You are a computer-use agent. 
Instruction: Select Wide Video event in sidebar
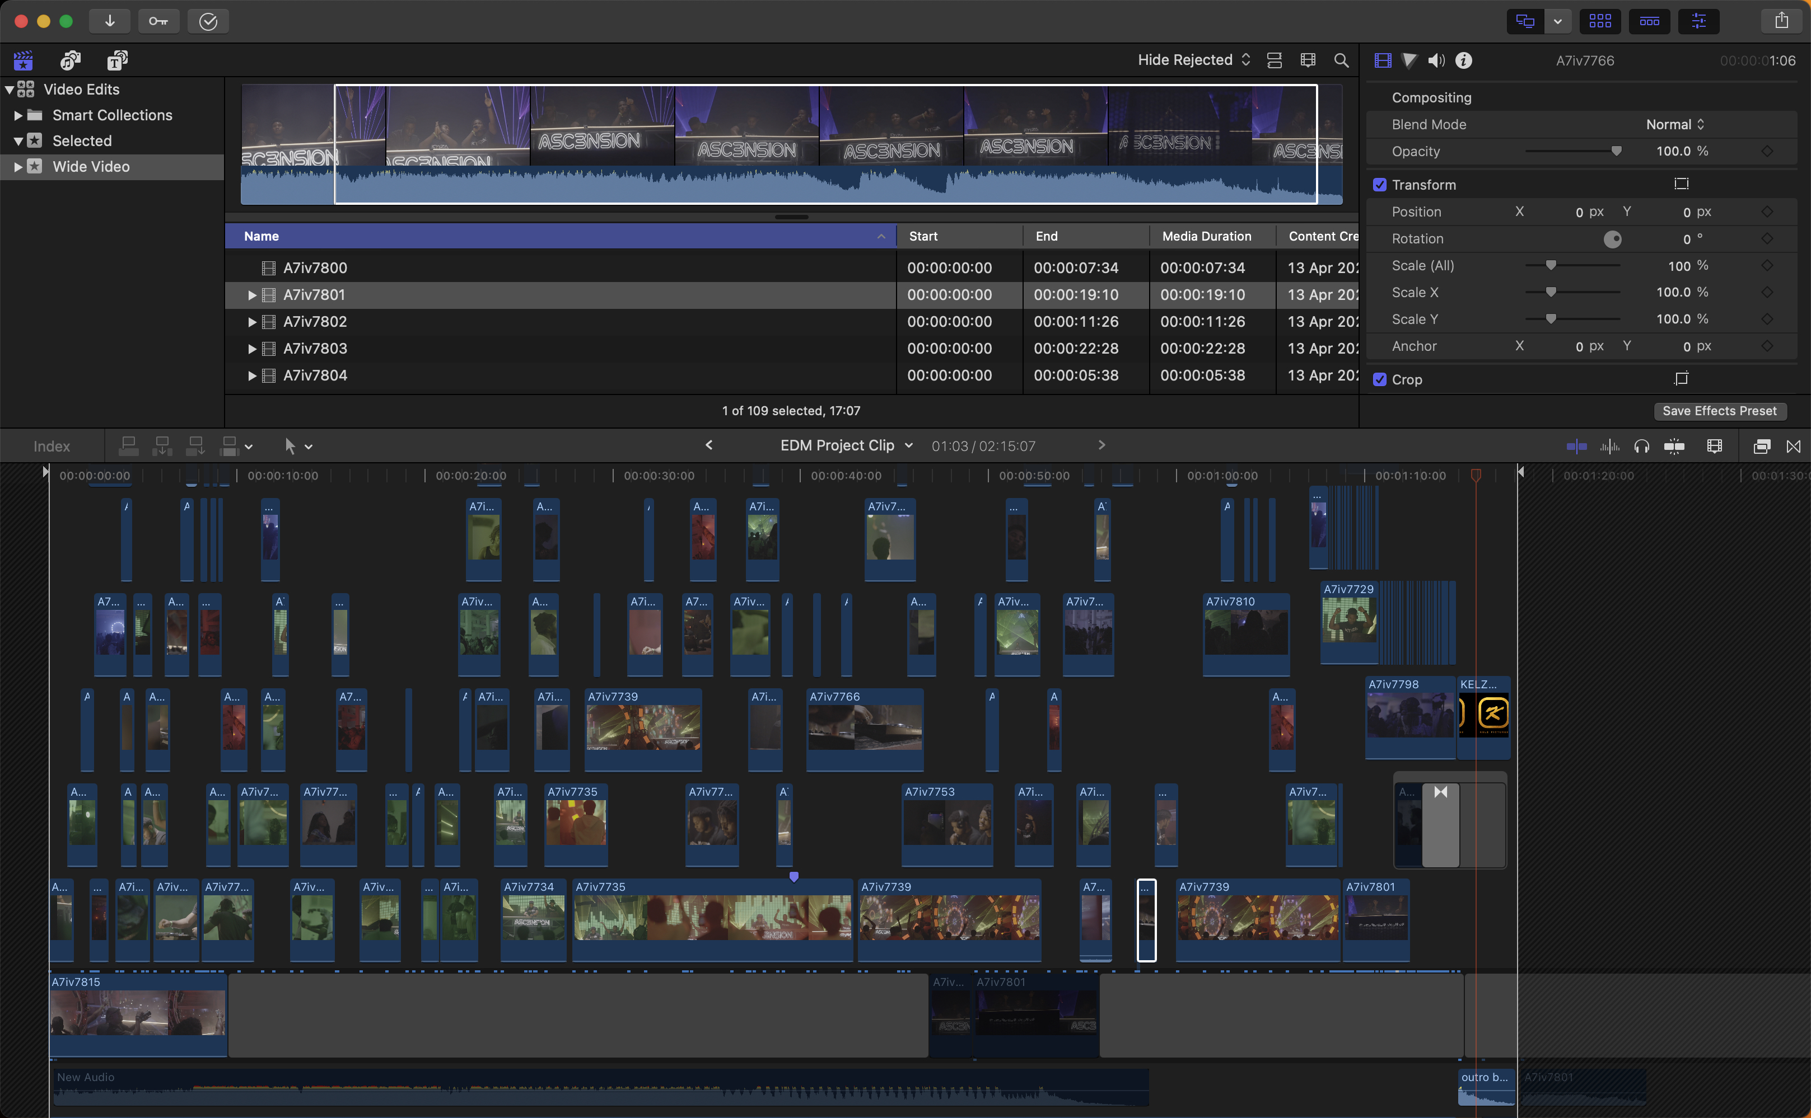click(x=111, y=166)
